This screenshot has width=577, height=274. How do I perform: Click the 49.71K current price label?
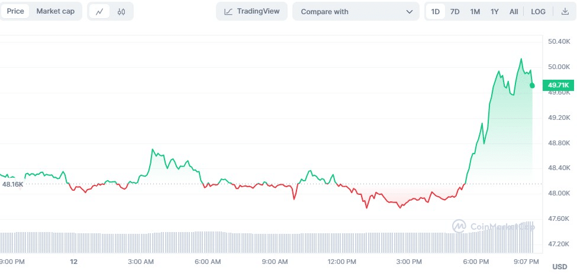tap(558, 86)
